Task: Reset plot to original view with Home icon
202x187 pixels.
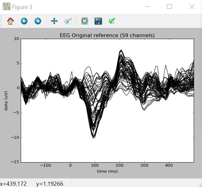Action: pyautogui.click(x=10, y=21)
